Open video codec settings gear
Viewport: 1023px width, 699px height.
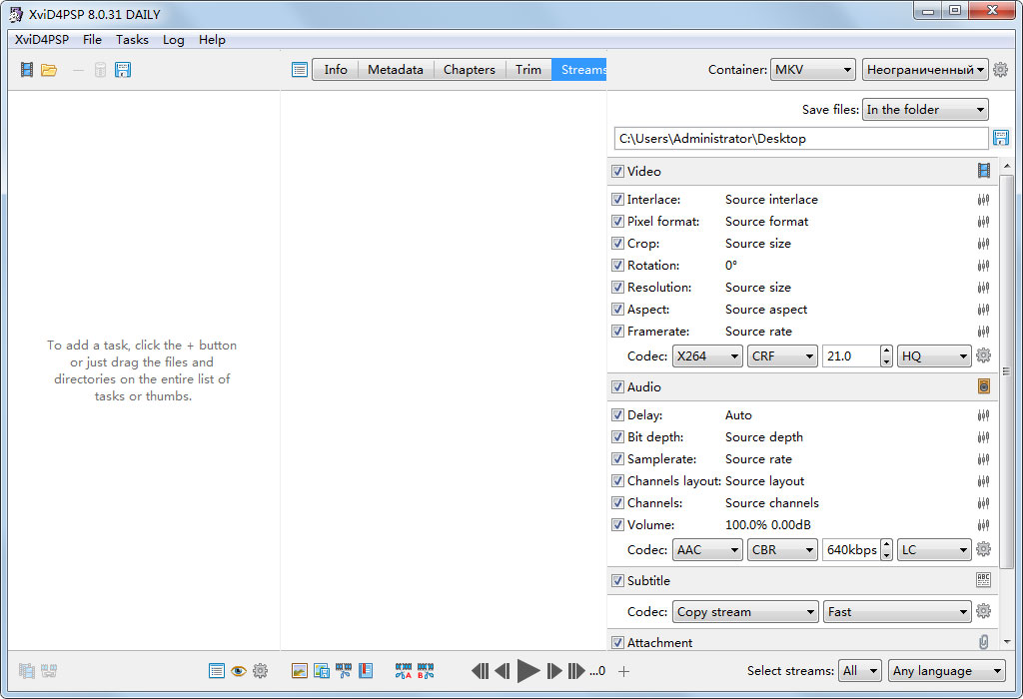983,355
